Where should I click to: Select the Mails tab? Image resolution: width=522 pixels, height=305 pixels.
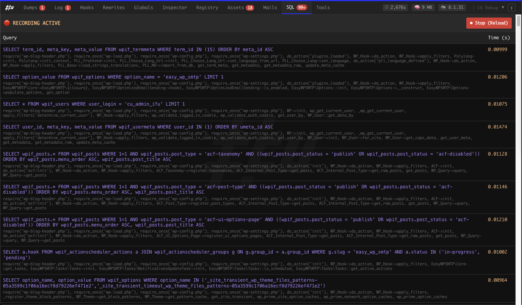pos(270,7)
